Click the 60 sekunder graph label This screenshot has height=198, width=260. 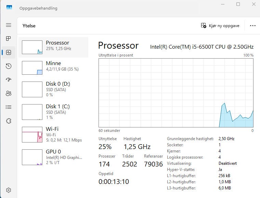(109, 131)
